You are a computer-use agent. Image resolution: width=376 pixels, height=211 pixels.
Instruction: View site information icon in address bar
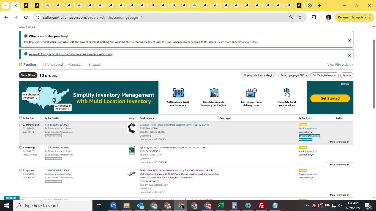(x=38, y=17)
